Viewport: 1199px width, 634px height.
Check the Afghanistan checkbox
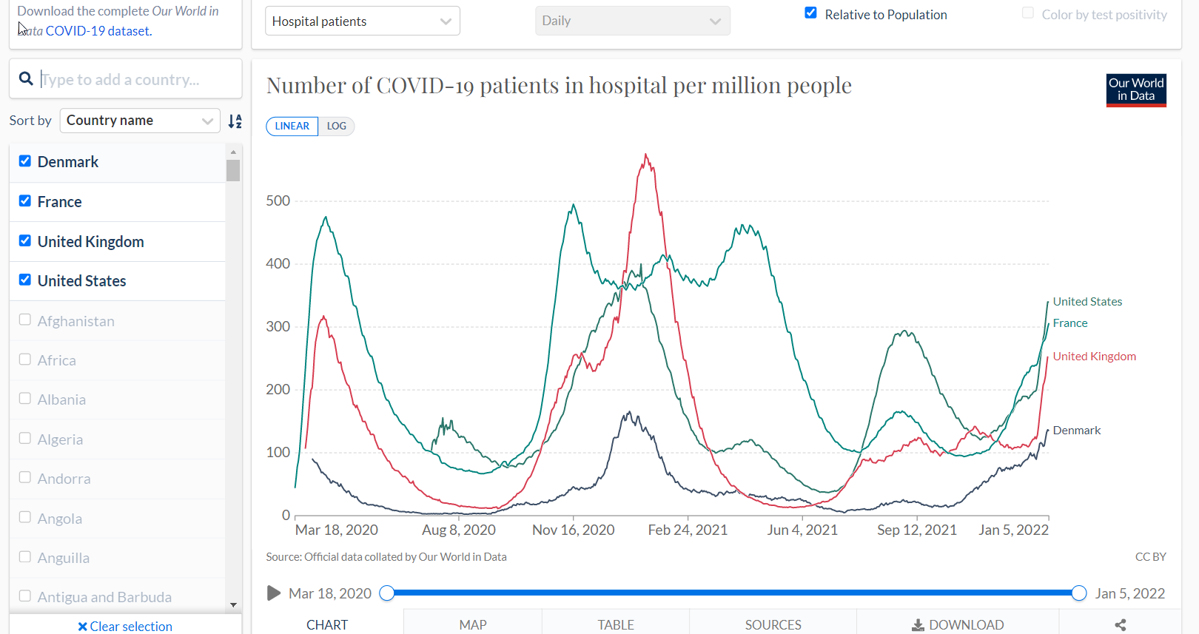(x=25, y=320)
